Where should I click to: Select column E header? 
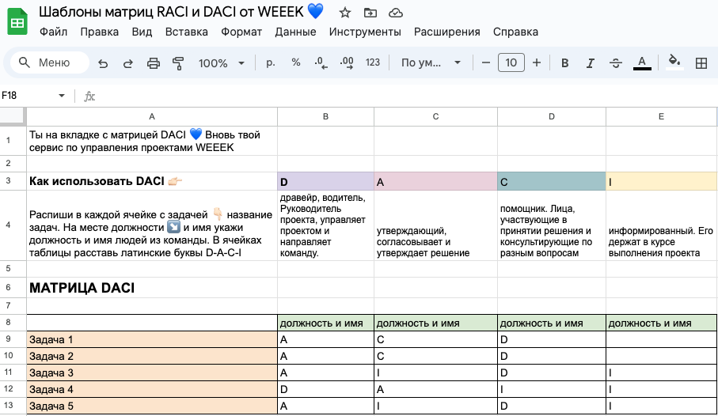coord(661,117)
